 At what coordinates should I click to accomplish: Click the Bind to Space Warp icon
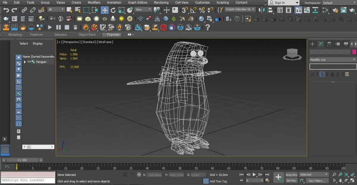[41, 10]
